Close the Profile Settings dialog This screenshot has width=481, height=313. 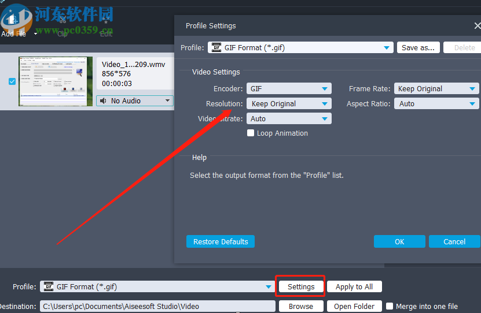coord(478,26)
